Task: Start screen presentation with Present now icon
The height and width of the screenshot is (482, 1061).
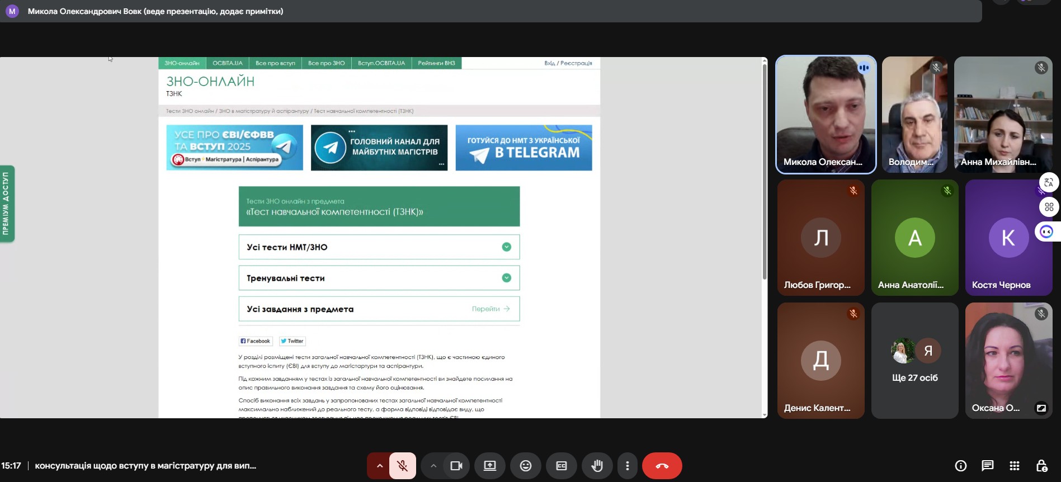Action: [x=490, y=466]
